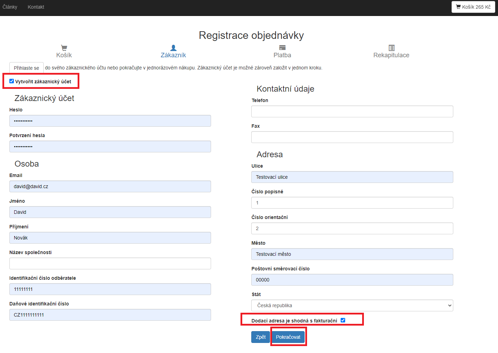Open the Kontakt menu item

36,7
